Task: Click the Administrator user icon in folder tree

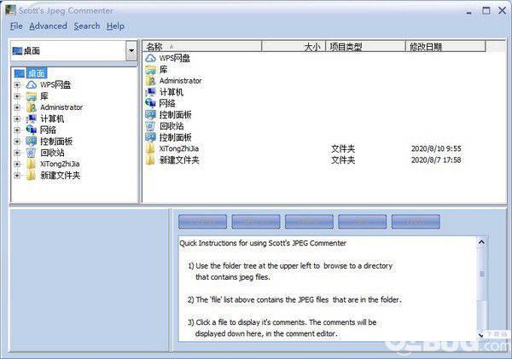Action: (32, 107)
